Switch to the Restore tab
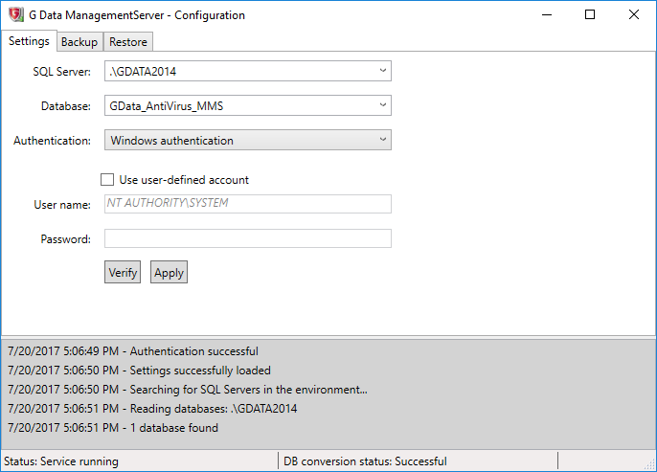The image size is (657, 472). click(128, 42)
